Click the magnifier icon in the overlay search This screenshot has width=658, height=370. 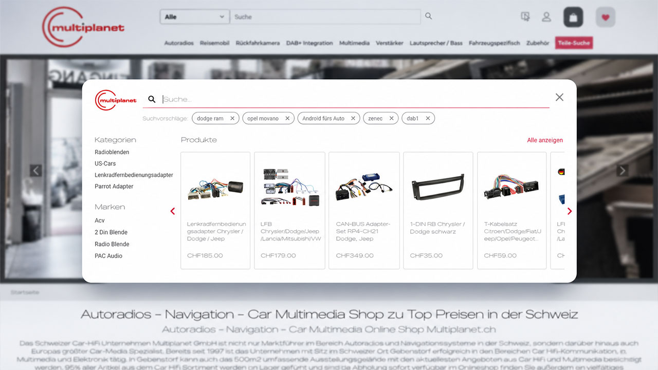click(x=152, y=99)
